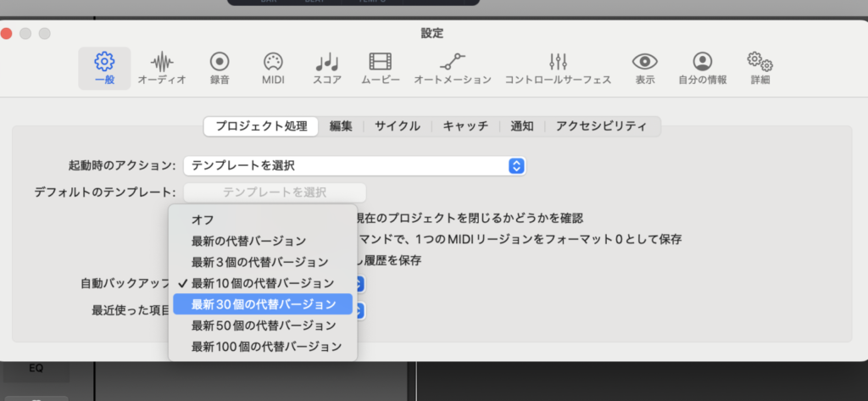This screenshot has height=401, width=868.
Task: Open the 表示 display settings pane
Action: coord(645,69)
